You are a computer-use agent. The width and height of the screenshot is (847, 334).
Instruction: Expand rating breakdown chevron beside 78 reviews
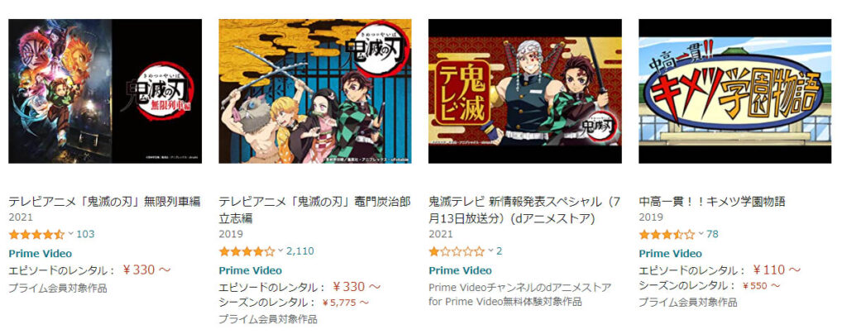tap(701, 234)
